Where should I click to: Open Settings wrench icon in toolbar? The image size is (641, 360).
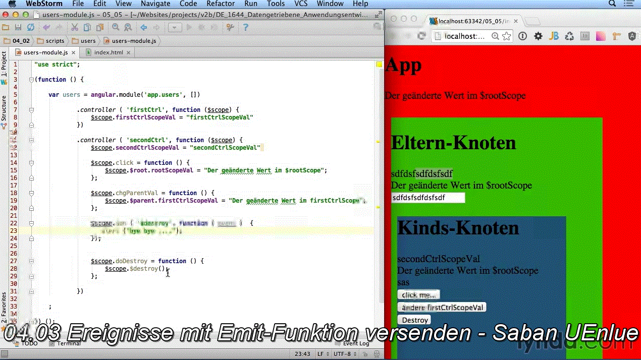click(x=230, y=27)
